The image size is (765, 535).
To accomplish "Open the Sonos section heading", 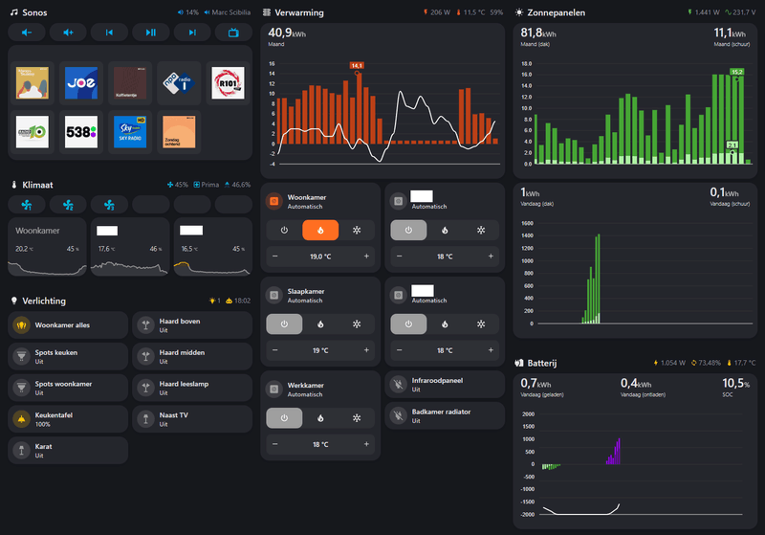I will pos(30,12).
